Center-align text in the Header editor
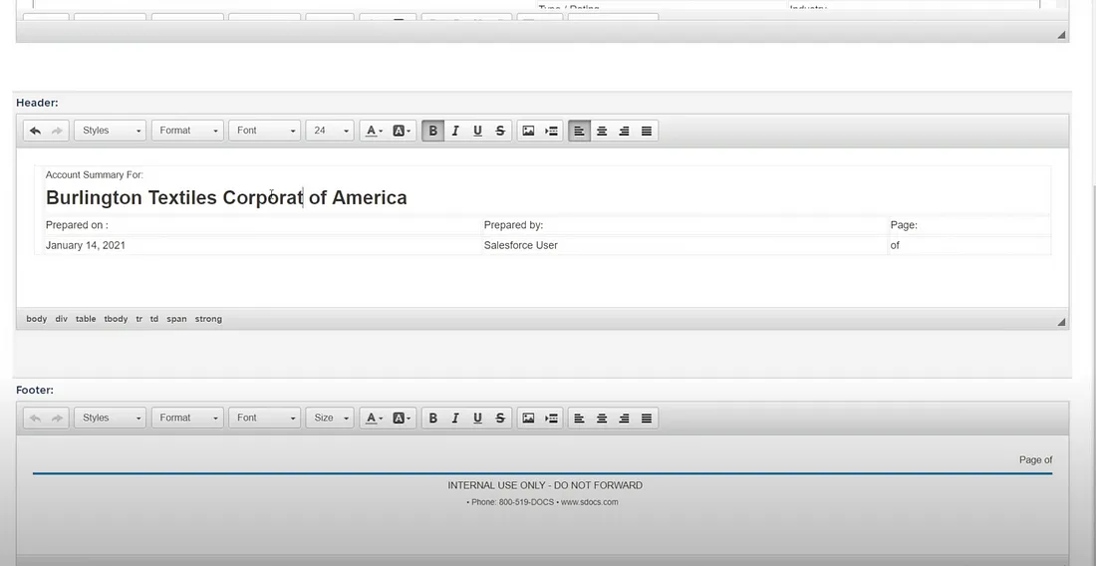This screenshot has width=1096, height=566. (x=602, y=131)
